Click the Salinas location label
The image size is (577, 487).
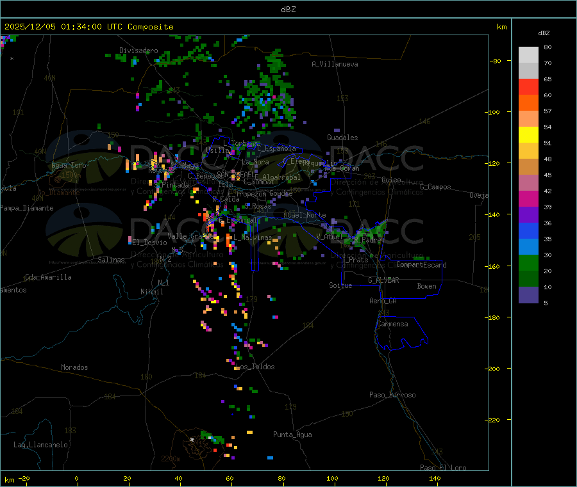(x=111, y=260)
